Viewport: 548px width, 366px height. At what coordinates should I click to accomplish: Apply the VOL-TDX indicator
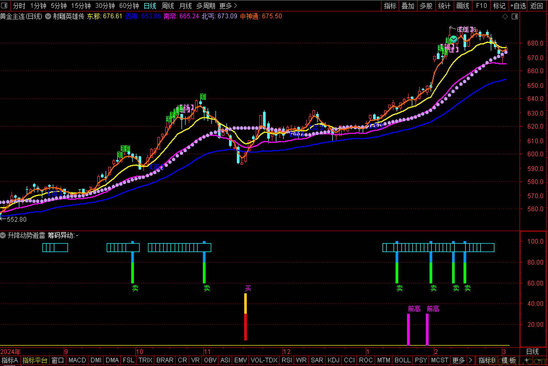[264, 360]
